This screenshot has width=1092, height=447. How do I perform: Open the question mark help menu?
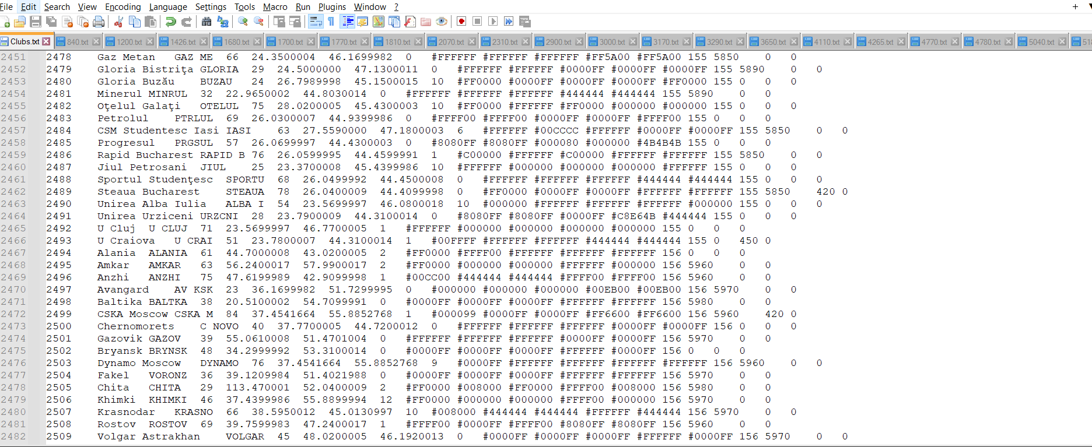pyautogui.click(x=396, y=7)
